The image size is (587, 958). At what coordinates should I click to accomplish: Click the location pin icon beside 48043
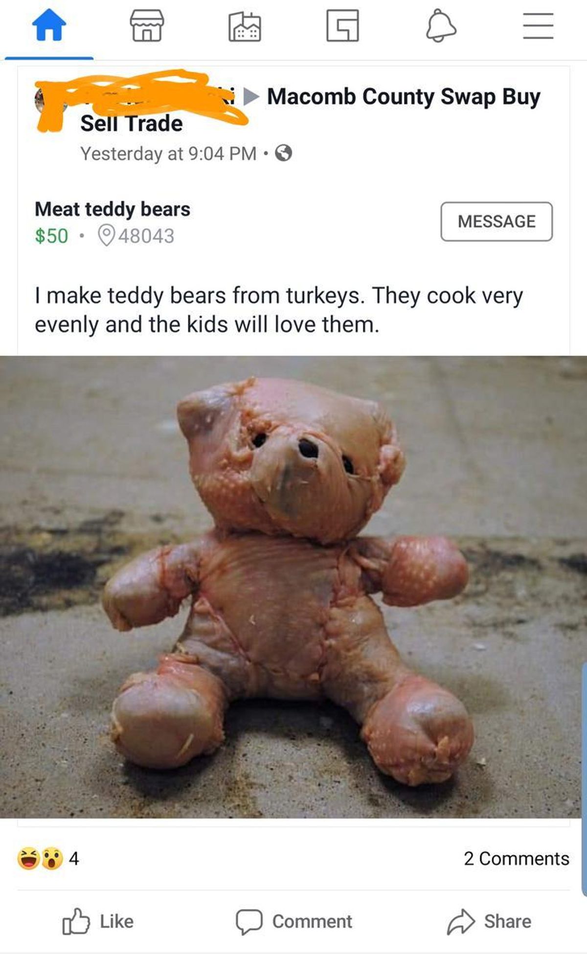[x=106, y=235]
